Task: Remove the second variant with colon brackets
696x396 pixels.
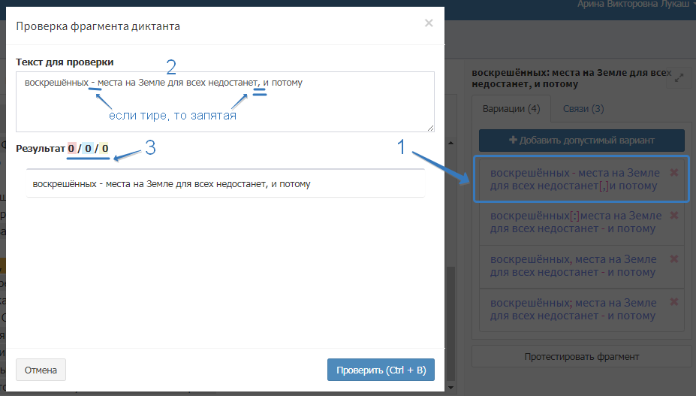Action: click(x=673, y=216)
